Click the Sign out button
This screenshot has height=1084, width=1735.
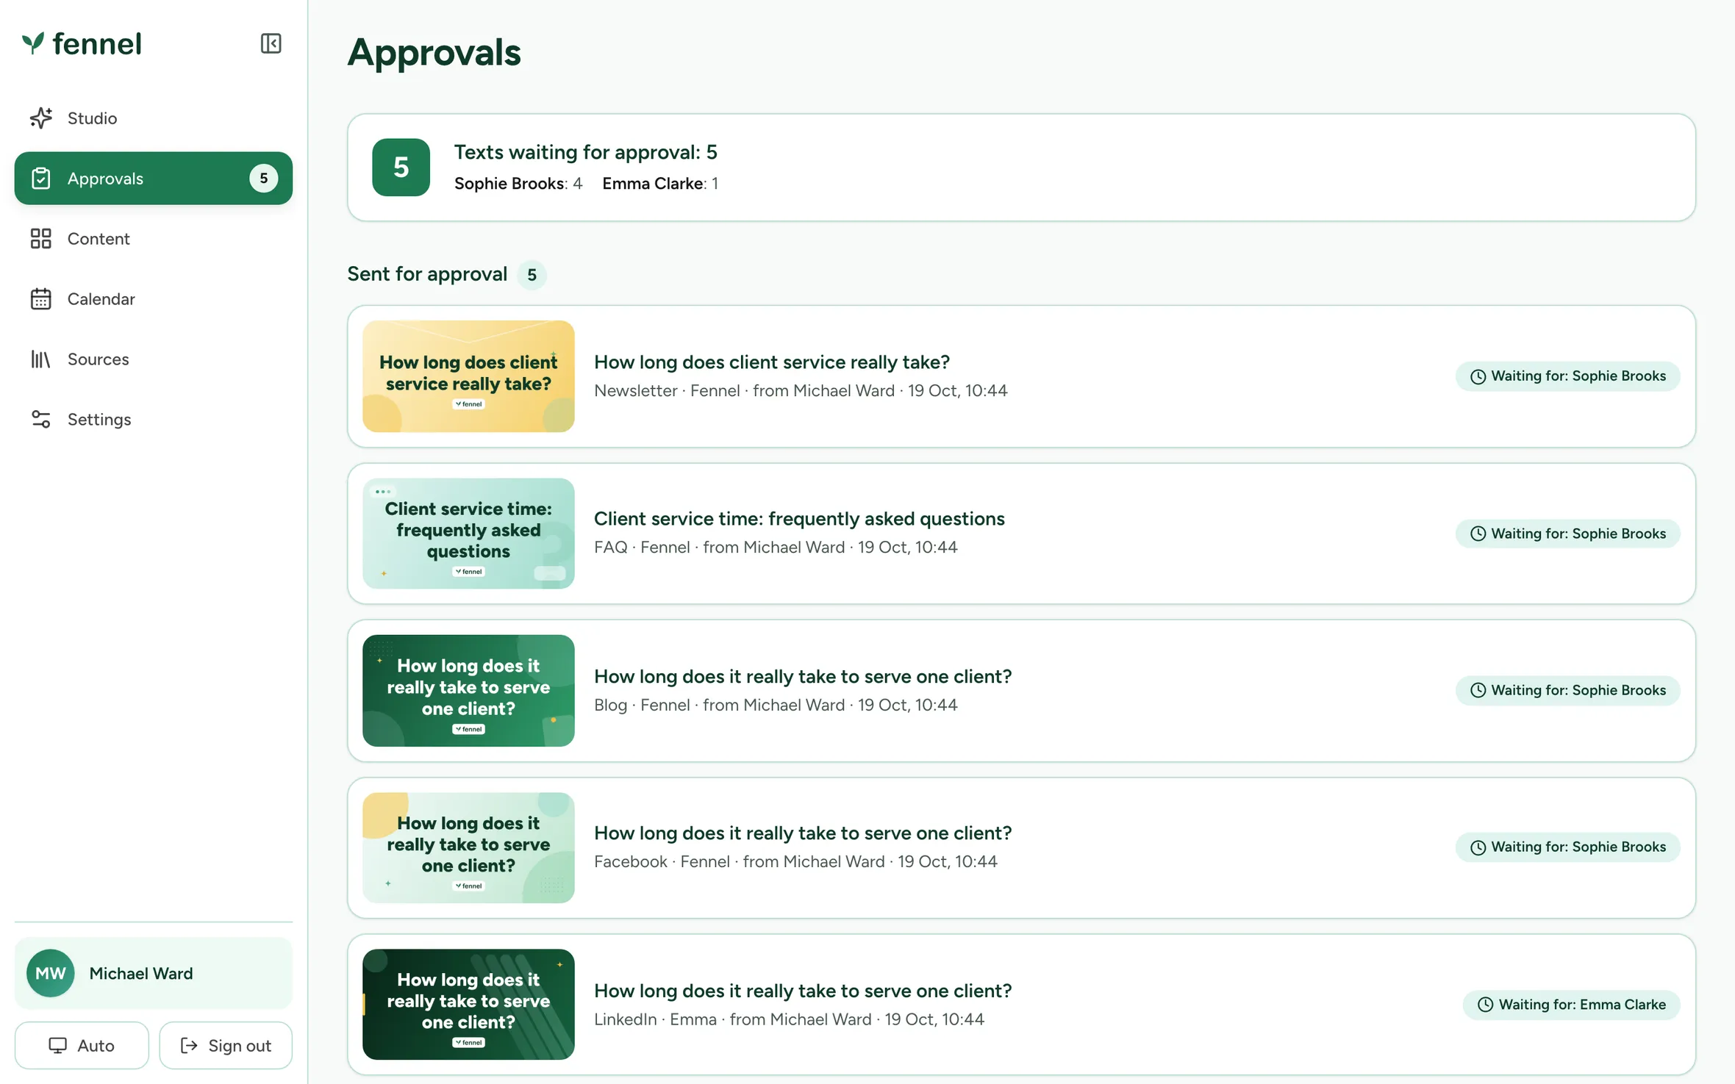coord(226,1045)
